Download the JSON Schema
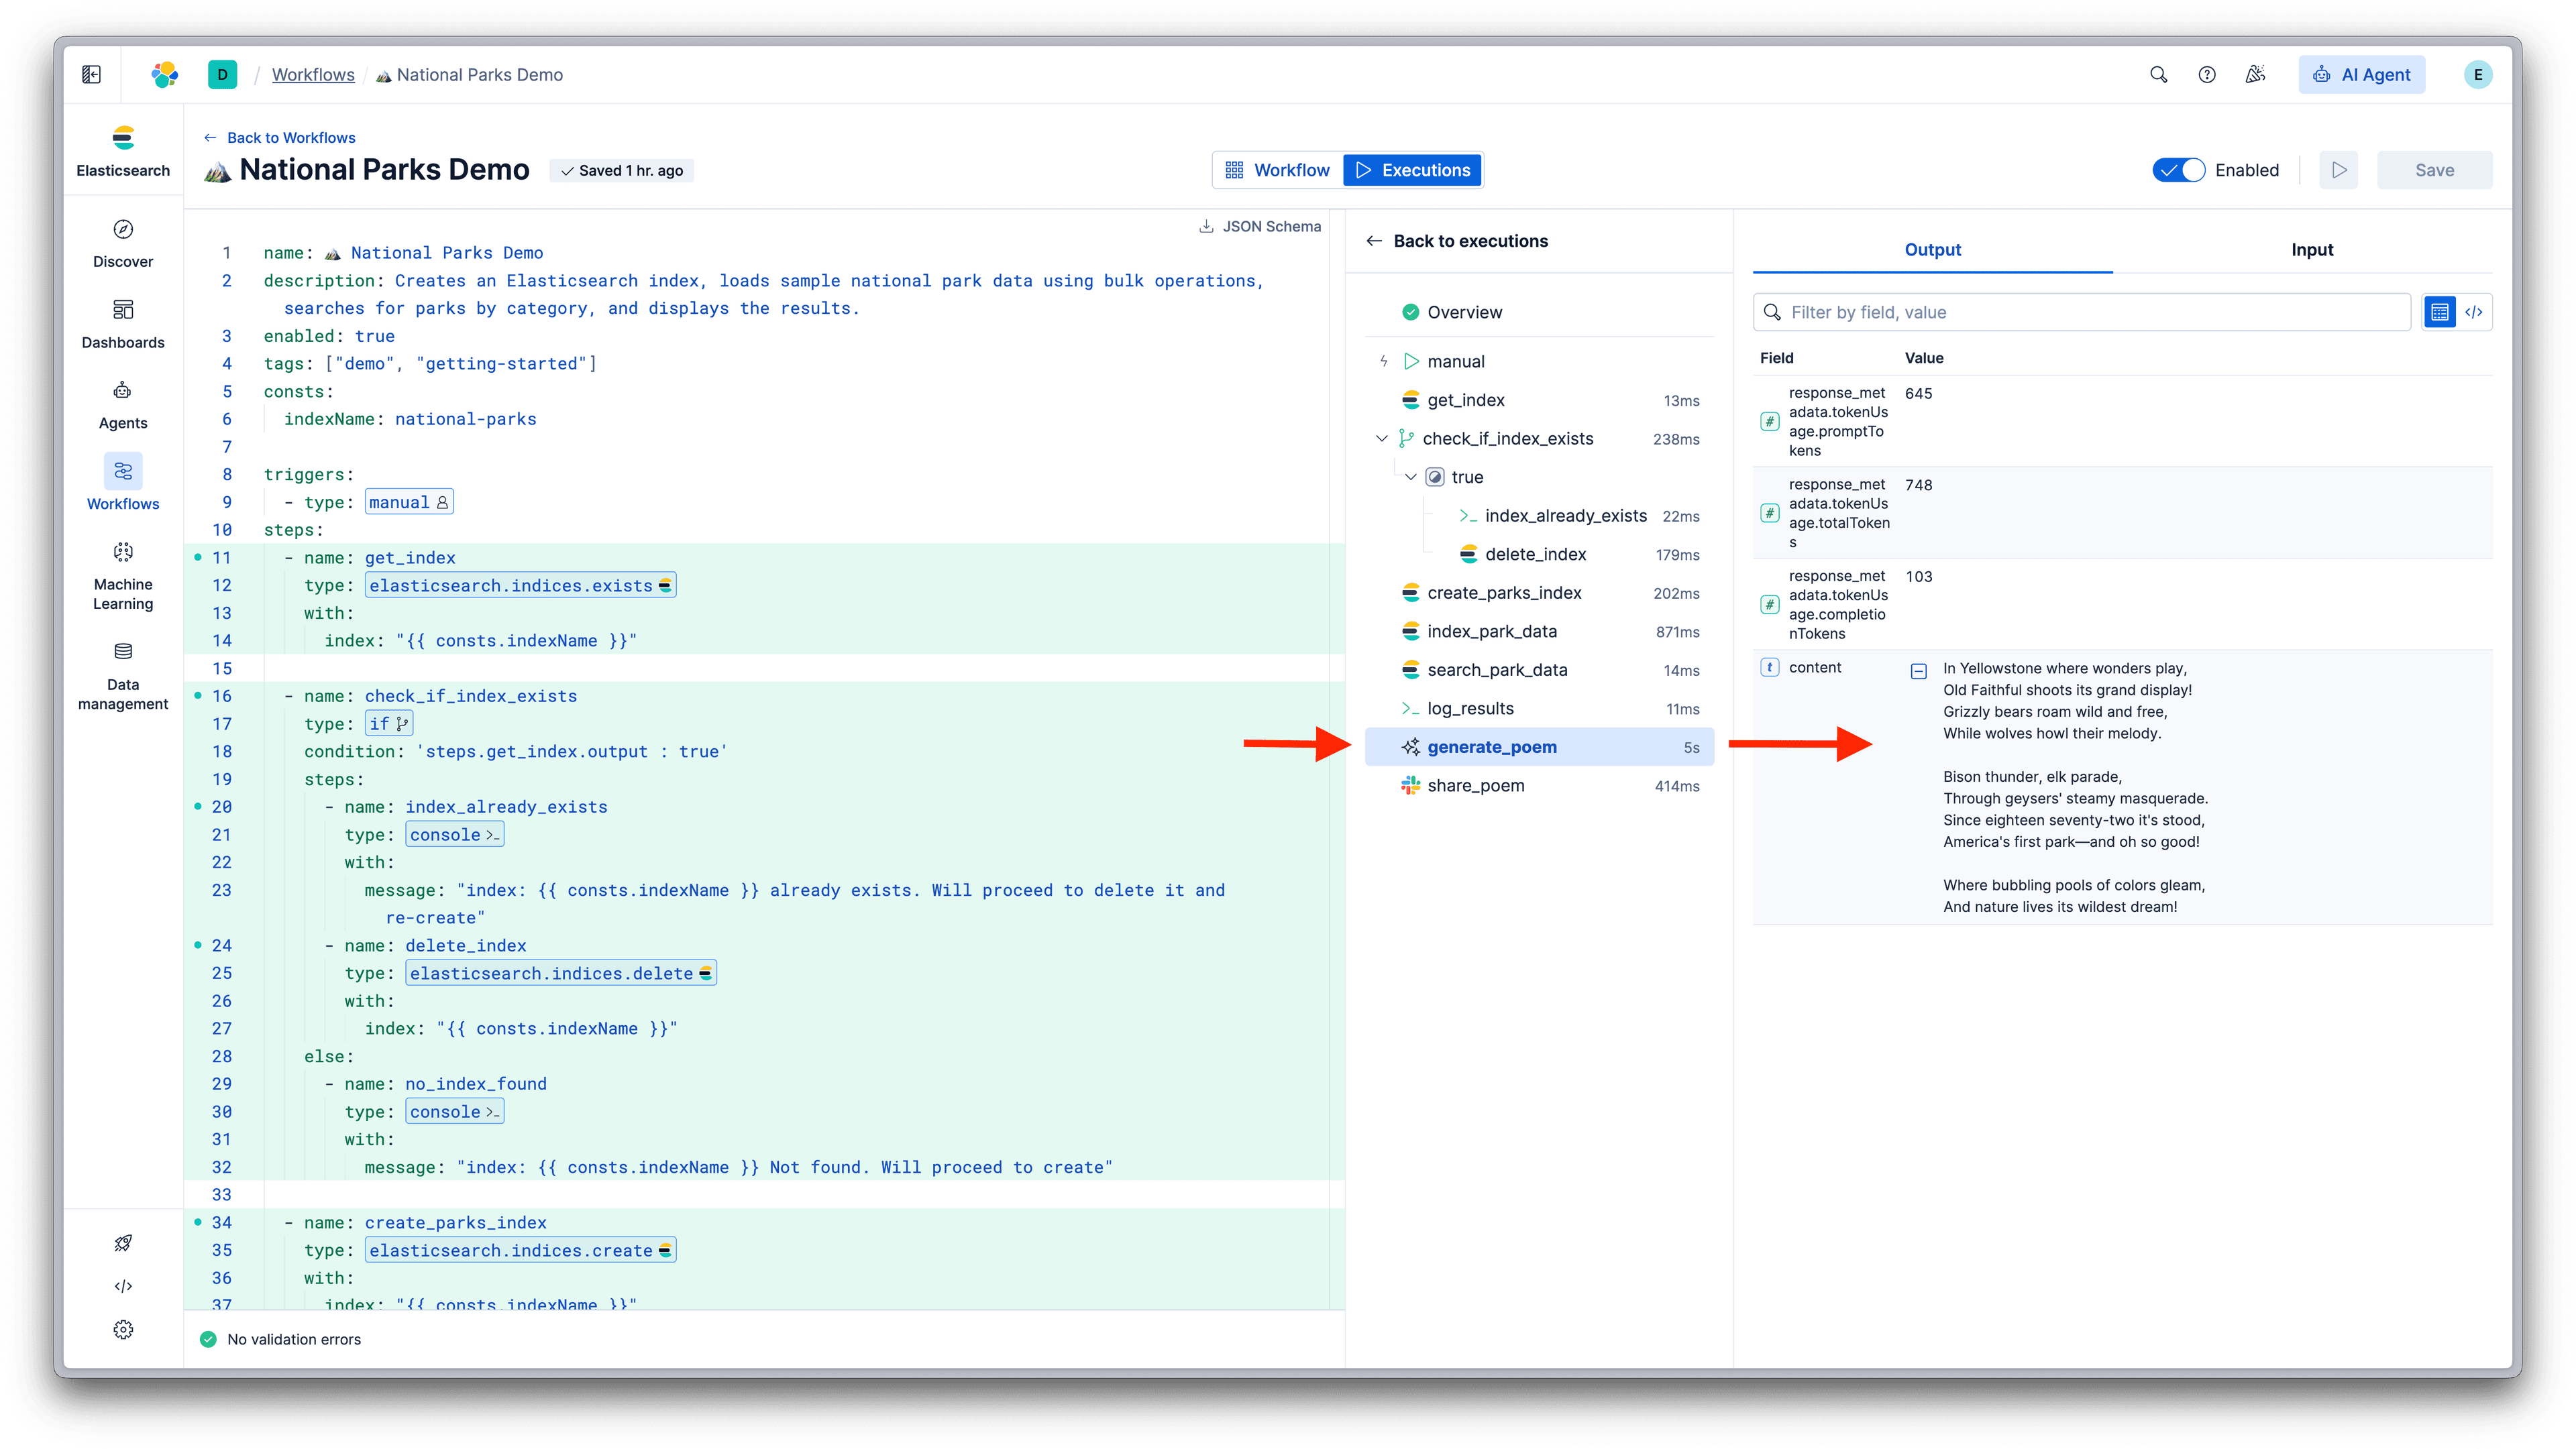Image resolution: width=2576 pixels, height=1449 pixels. pyautogui.click(x=1258, y=226)
